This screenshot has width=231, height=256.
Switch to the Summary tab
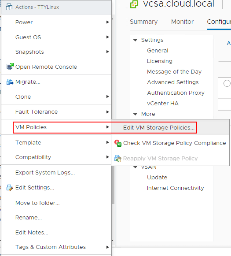[143, 22]
